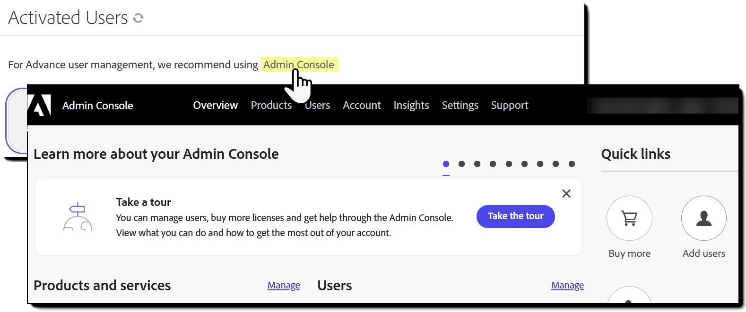Image resolution: width=746 pixels, height=312 pixels.
Task: Select the first carousel dot
Action: [x=446, y=164]
